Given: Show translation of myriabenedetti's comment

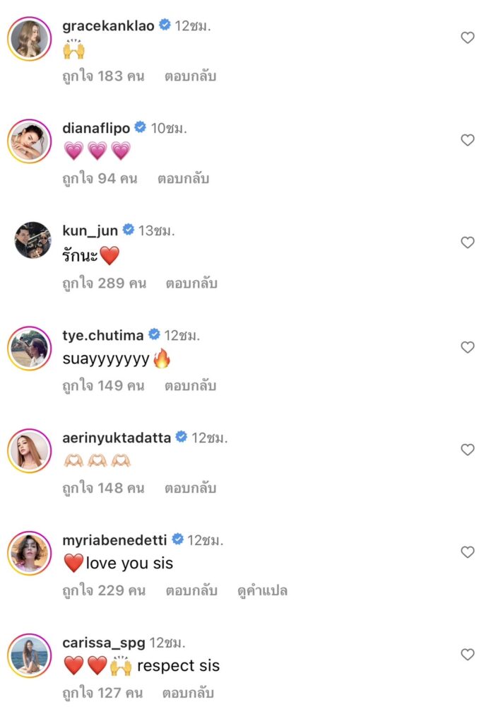Looking at the screenshot, I should (x=263, y=590).
